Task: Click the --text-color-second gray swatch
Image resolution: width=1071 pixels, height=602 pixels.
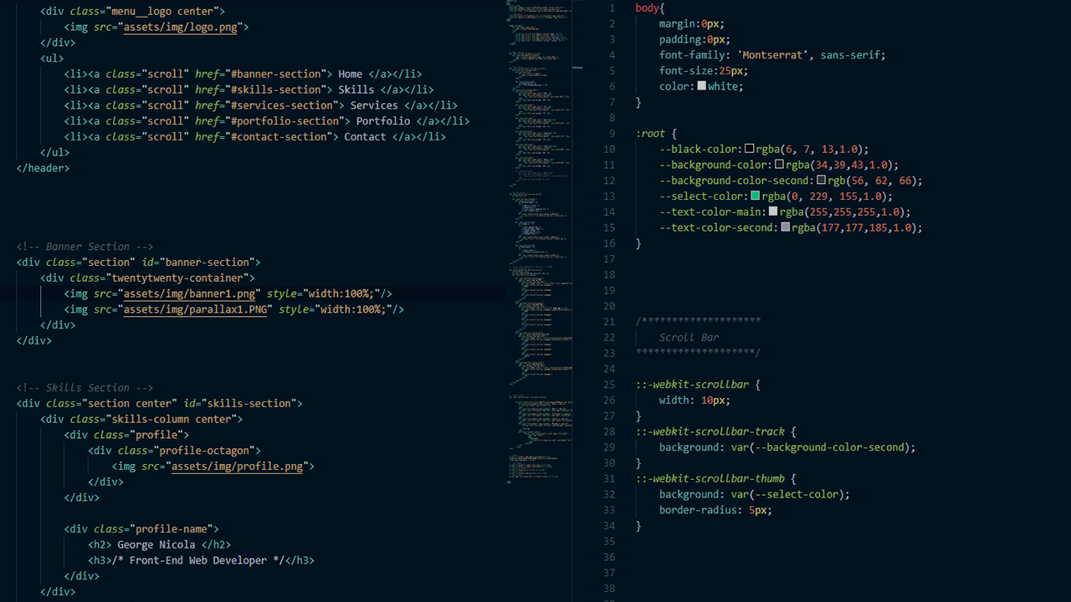Action: click(786, 227)
